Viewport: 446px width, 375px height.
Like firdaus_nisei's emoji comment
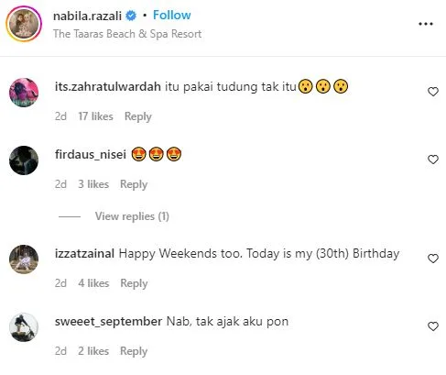[433, 160]
